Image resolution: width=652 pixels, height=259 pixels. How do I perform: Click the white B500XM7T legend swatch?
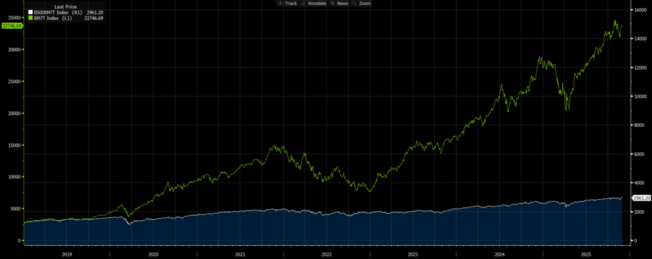tap(29, 12)
